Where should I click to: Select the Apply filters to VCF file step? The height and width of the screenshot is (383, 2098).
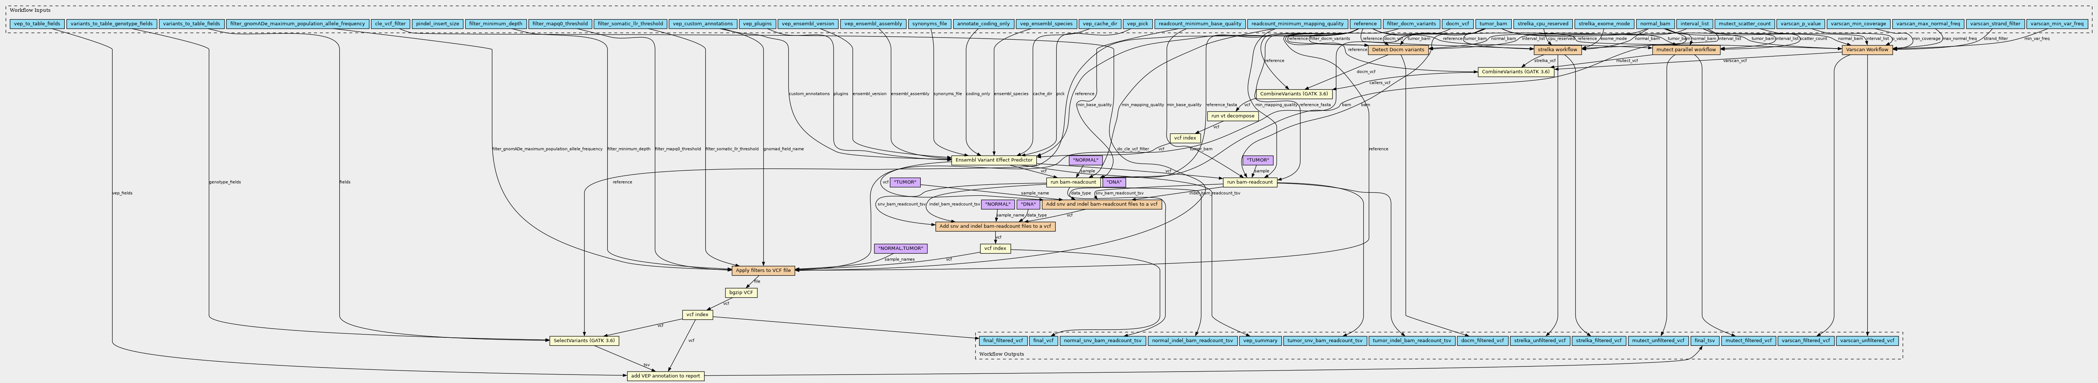pyautogui.click(x=763, y=270)
